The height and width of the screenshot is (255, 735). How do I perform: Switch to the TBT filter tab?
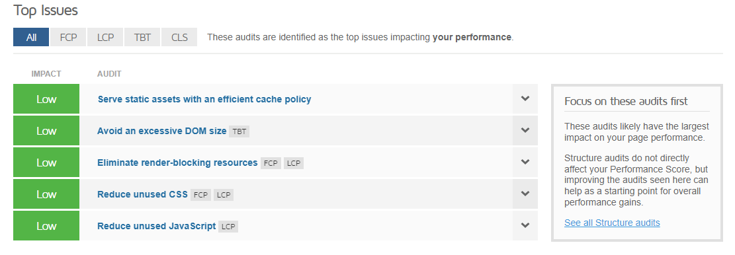coord(142,37)
